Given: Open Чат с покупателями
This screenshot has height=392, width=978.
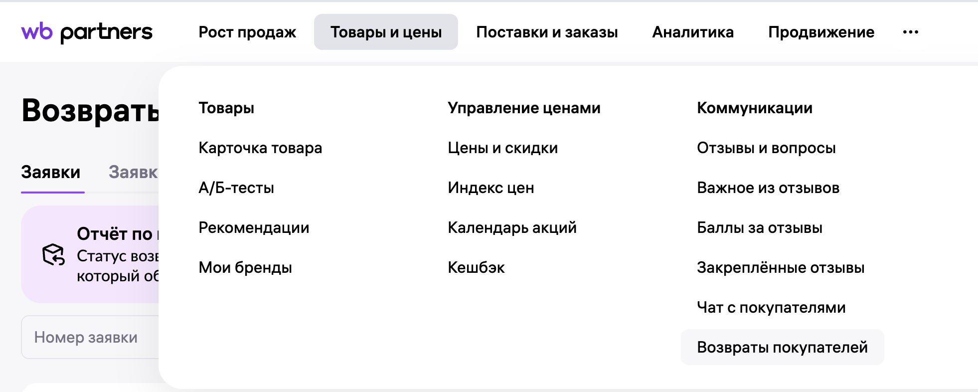Looking at the screenshot, I should 771,307.
